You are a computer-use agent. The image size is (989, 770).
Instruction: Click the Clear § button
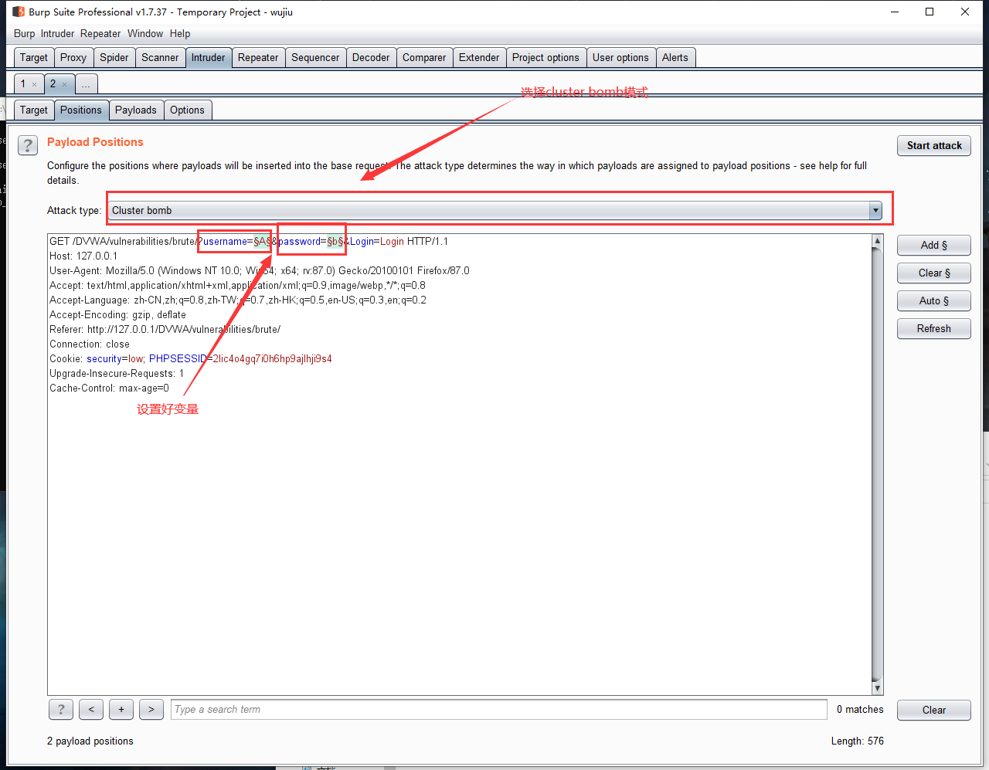[x=933, y=273]
